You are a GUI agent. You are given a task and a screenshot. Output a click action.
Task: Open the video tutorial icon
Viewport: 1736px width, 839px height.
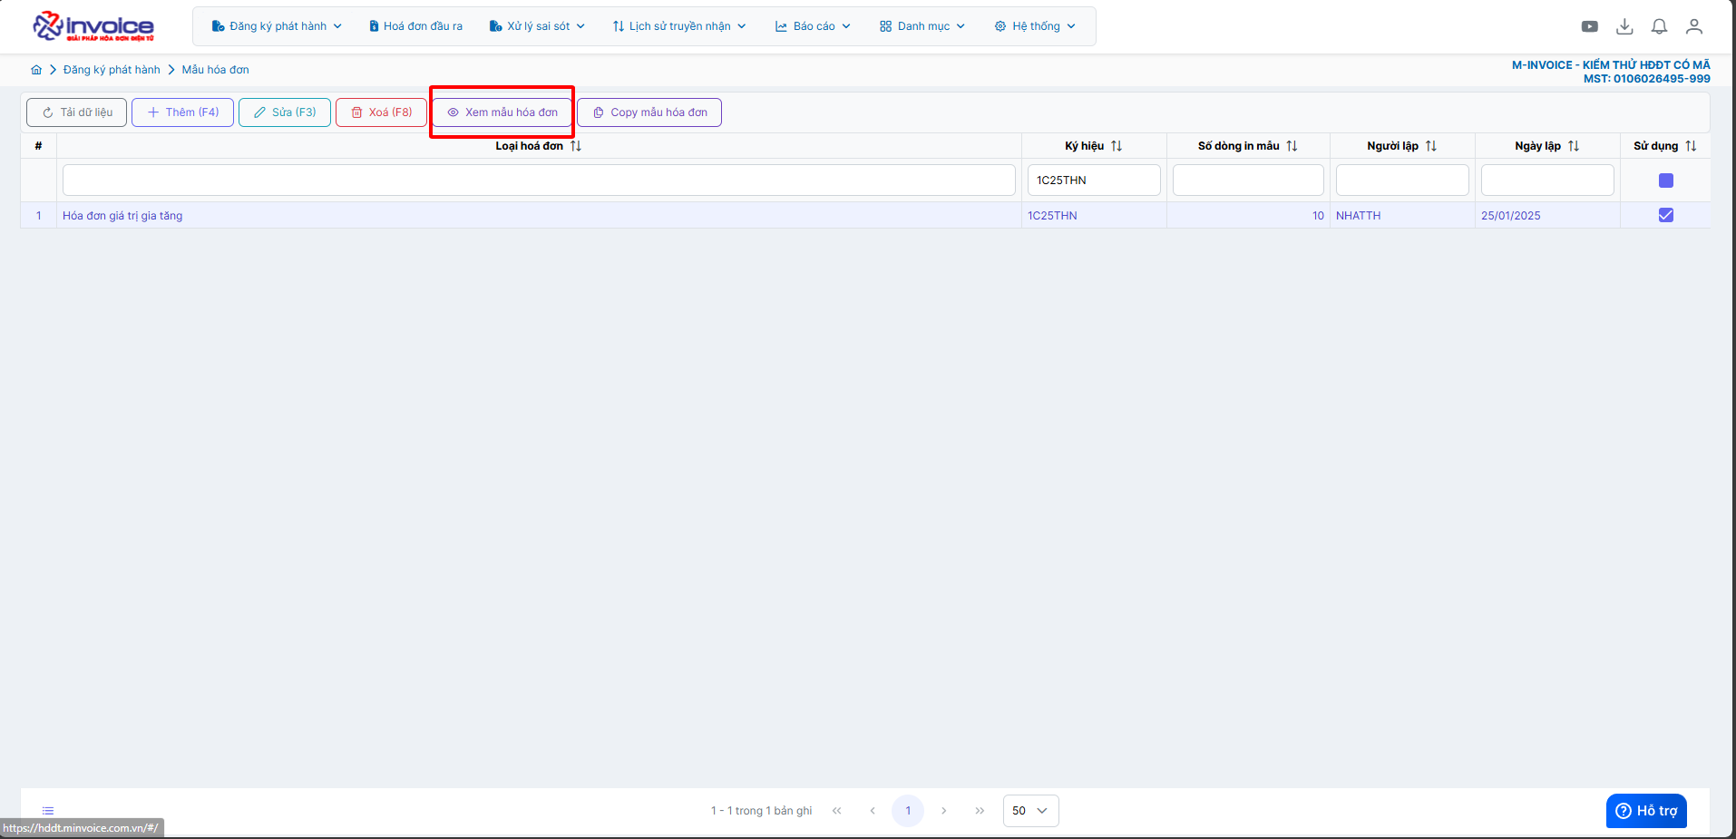tap(1590, 26)
